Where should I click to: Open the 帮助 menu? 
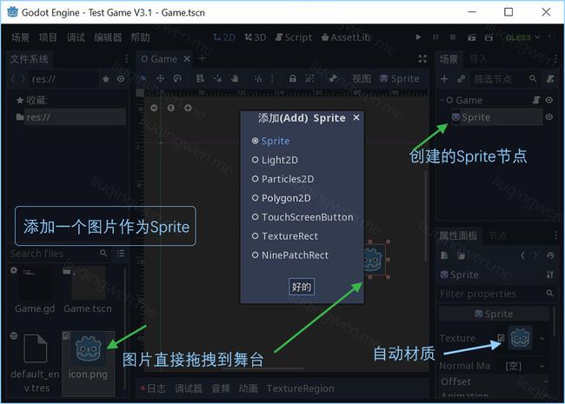[140, 37]
